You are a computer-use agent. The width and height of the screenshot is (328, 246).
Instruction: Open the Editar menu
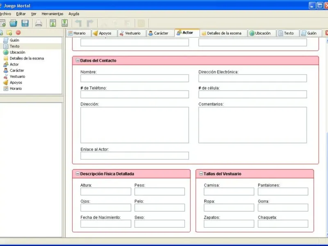[x=21, y=14]
